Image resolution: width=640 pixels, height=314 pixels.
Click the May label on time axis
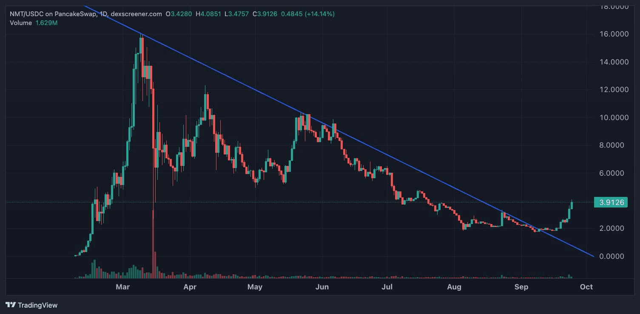[255, 287]
